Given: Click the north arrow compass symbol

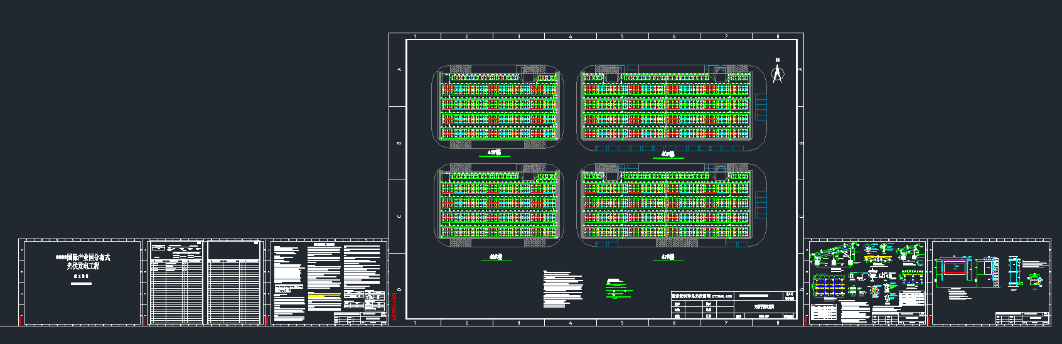Looking at the screenshot, I should tap(777, 72).
